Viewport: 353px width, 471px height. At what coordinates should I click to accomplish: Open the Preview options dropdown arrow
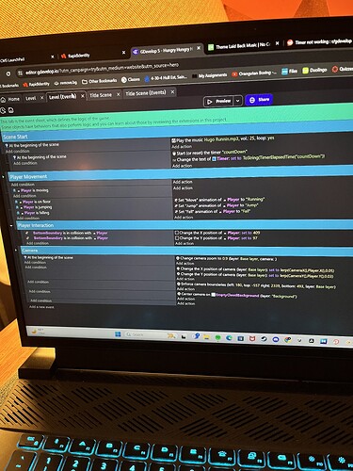point(238,101)
